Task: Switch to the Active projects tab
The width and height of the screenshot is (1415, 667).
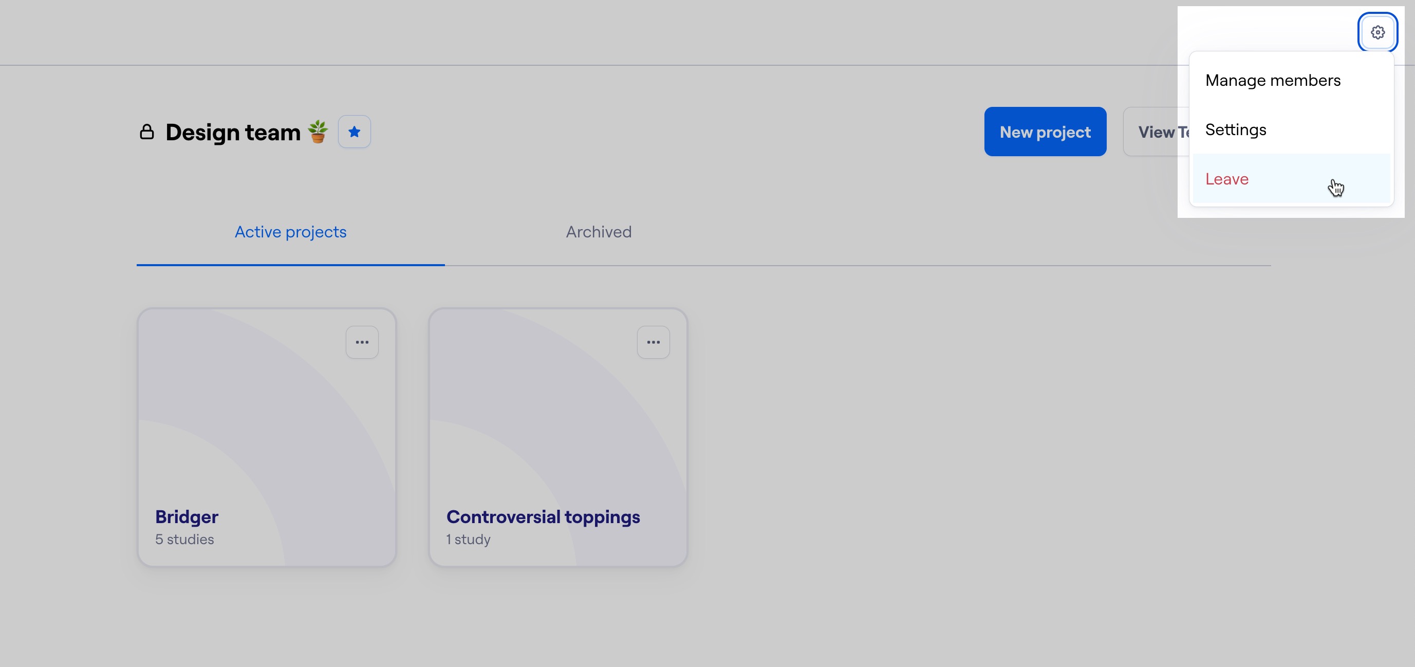Action: coord(291,232)
